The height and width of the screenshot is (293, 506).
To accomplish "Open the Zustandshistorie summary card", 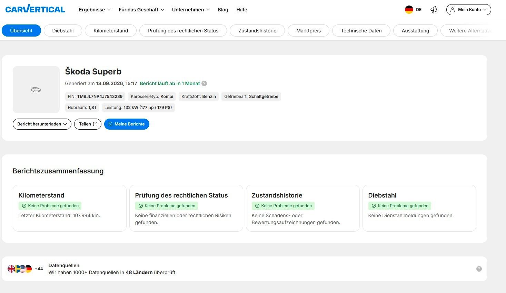I will (x=303, y=208).
